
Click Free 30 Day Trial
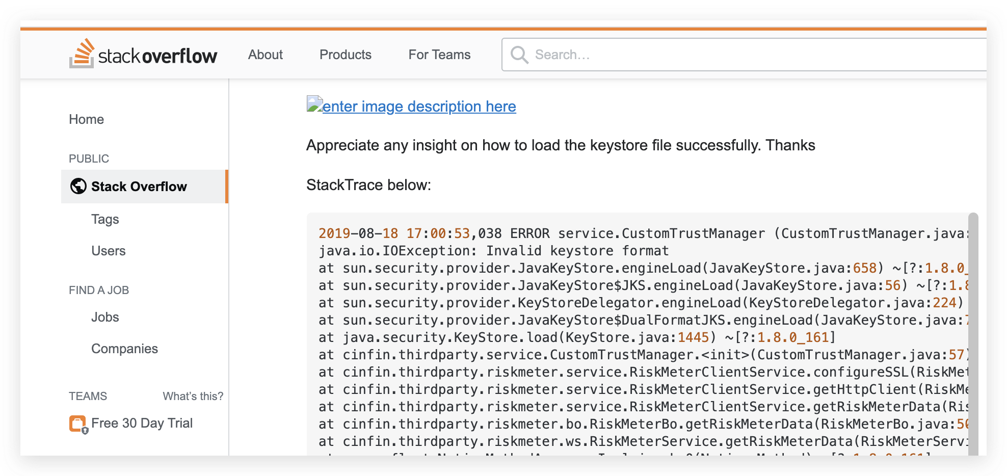point(142,423)
